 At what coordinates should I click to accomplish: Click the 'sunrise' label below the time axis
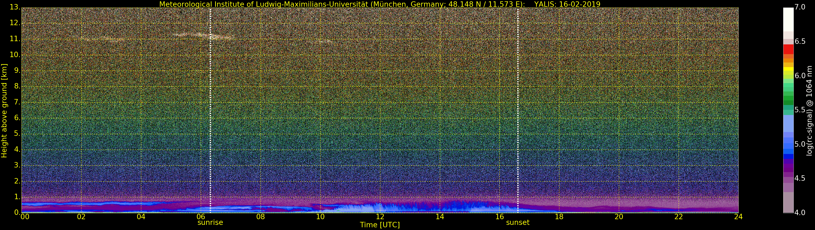coord(210,222)
